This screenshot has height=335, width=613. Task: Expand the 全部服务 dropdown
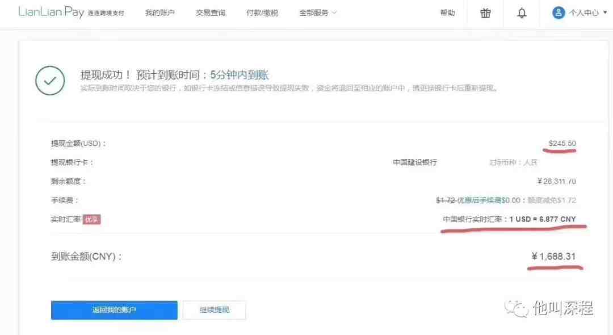[317, 13]
